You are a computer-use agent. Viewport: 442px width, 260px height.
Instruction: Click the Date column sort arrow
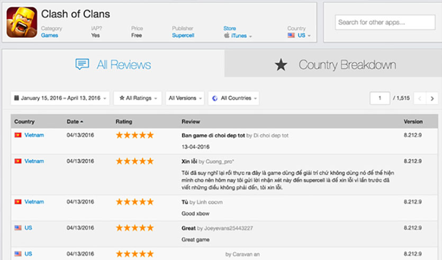point(82,122)
